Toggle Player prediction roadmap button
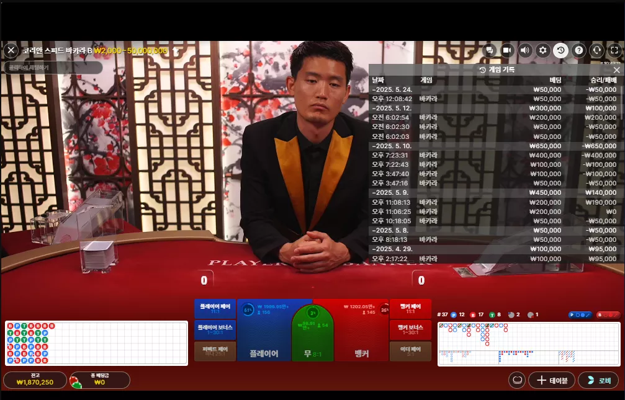This screenshot has height=400, width=625. pyautogui.click(x=580, y=315)
